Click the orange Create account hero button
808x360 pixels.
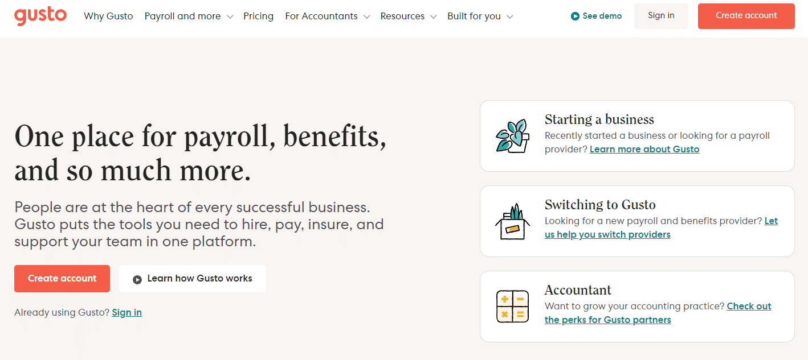point(62,279)
